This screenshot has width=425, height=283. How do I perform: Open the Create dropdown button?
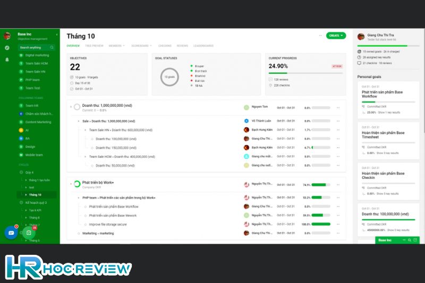pos(336,36)
